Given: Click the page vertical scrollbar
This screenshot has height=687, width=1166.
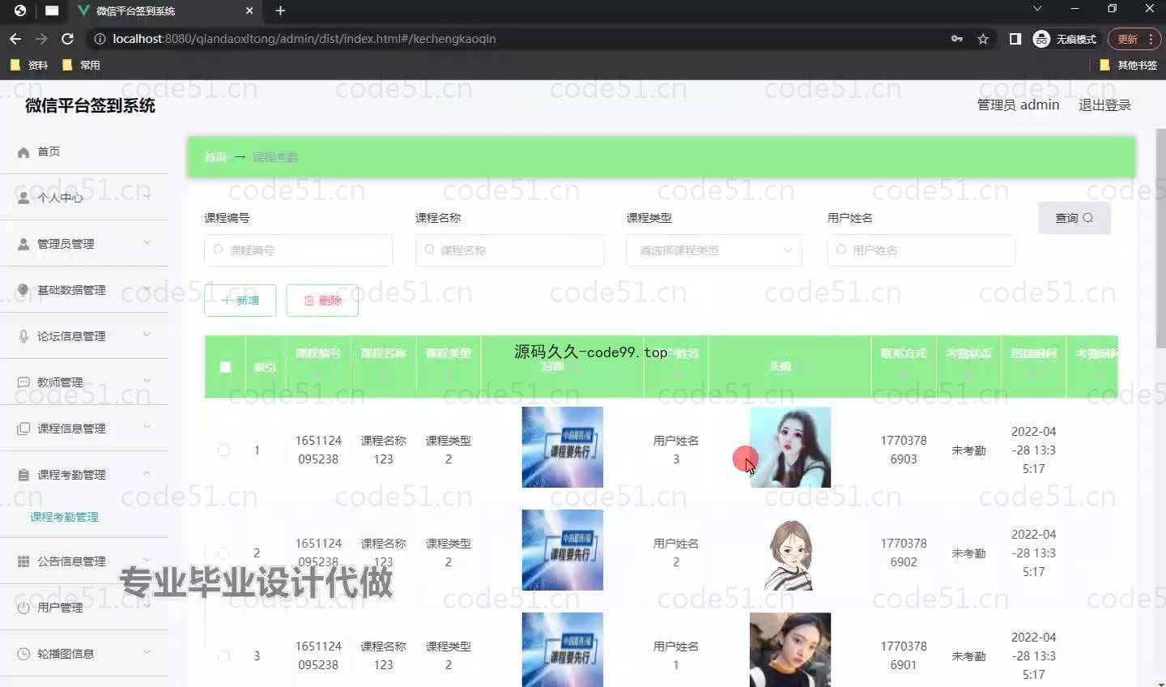Looking at the screenshot, I should (x=1160, y=238).
